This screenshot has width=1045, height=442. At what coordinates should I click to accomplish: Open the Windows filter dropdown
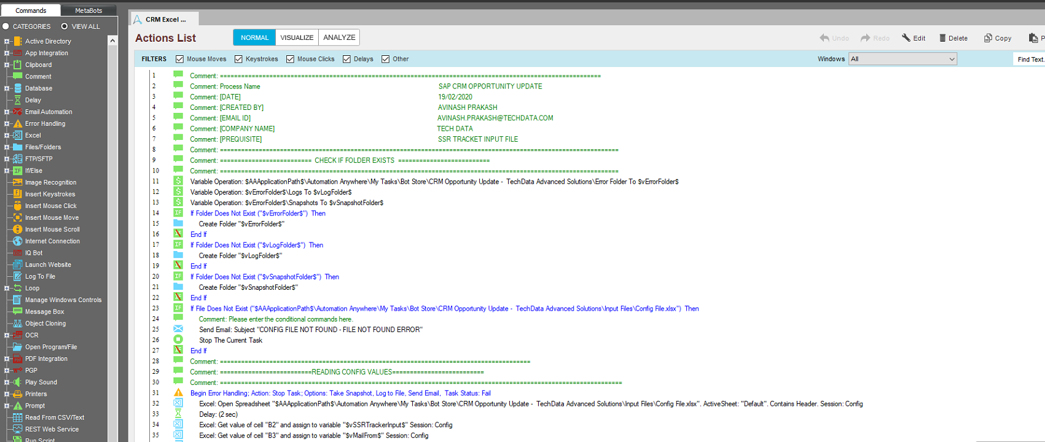point(902,59)
